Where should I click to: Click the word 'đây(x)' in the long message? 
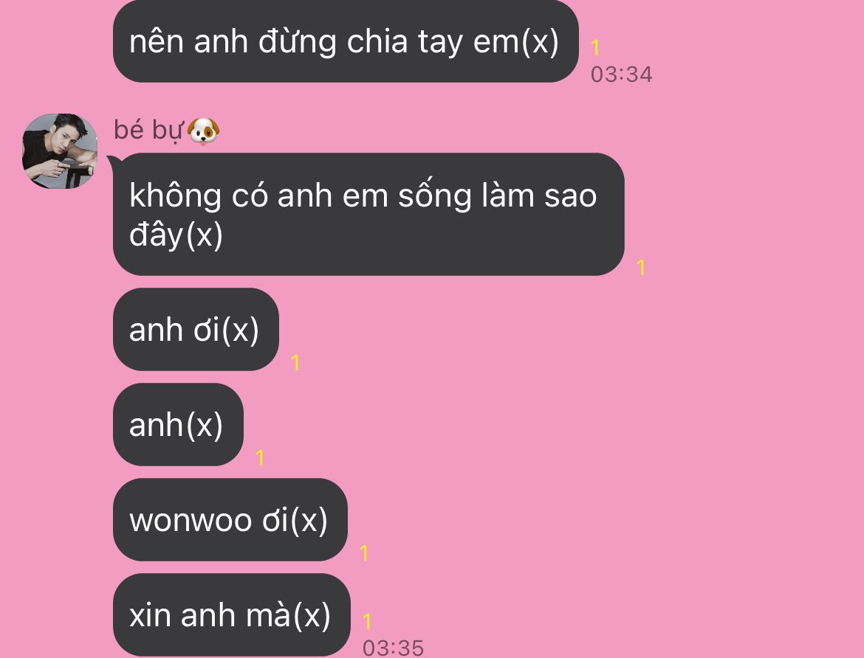[176, 235]
